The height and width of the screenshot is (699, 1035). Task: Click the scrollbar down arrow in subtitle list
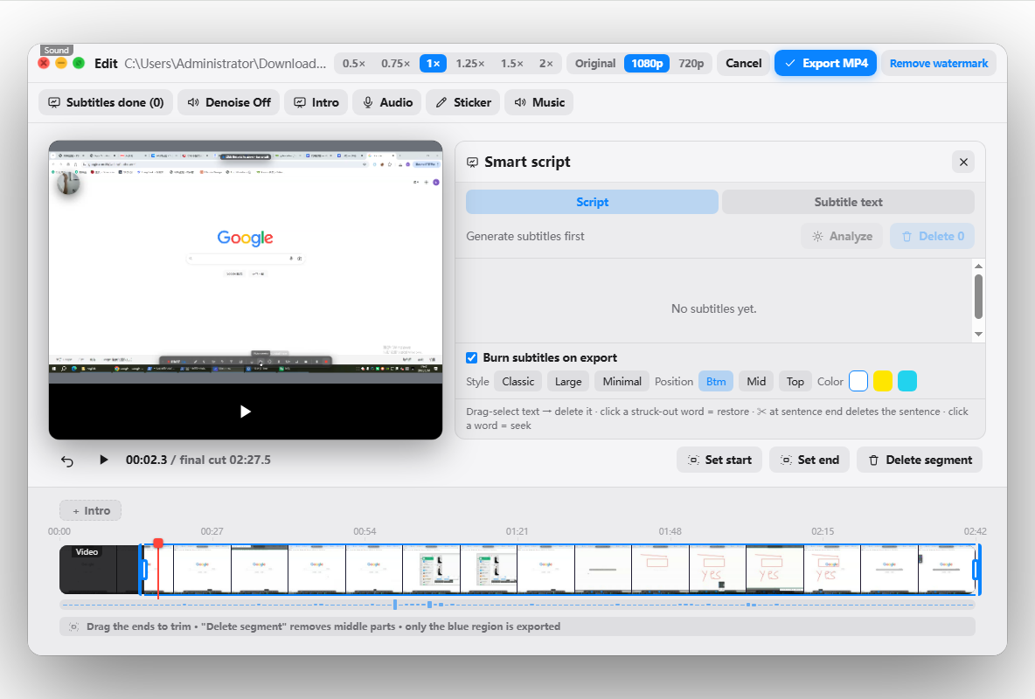pos(979,334)
